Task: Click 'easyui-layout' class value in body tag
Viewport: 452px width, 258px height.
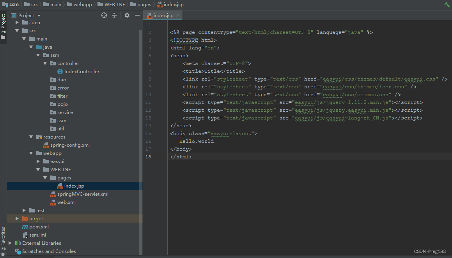Action: pyautogui.click(x=231, y=133)
